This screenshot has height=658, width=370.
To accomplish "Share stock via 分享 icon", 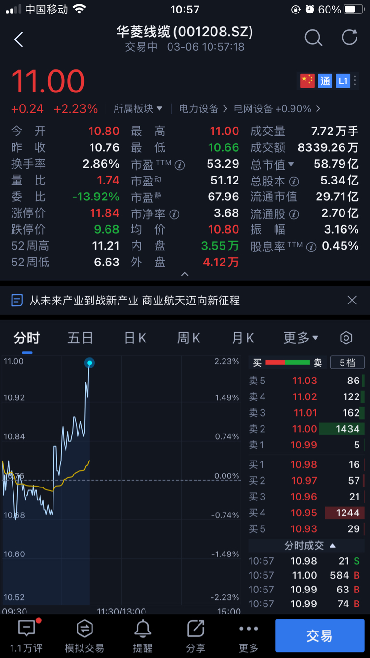I will tap(196, 635).
